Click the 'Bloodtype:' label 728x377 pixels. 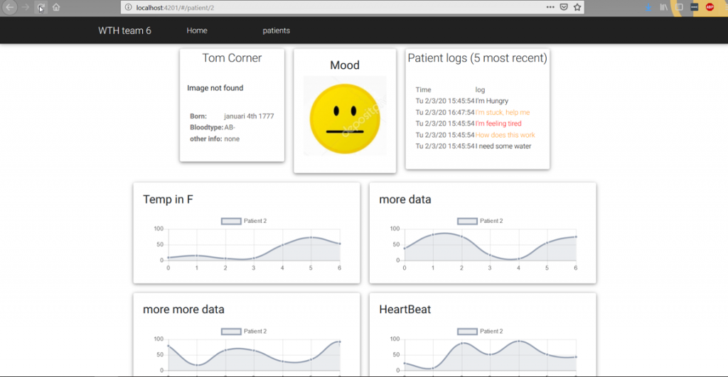pyautogui.click(x=206, y=128)
